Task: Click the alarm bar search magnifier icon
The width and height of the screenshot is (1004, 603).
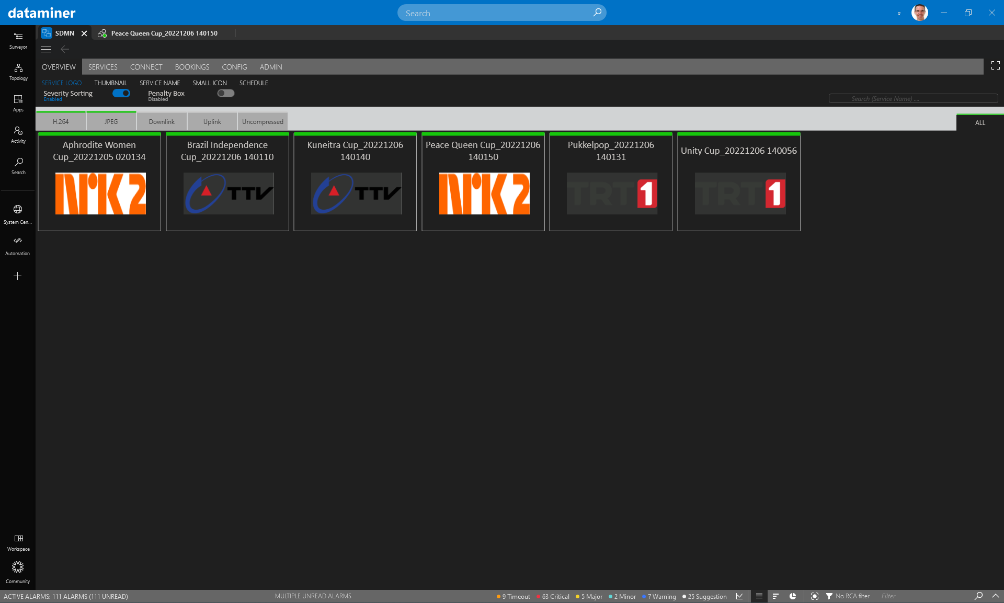Action: [x=978, y=596]
